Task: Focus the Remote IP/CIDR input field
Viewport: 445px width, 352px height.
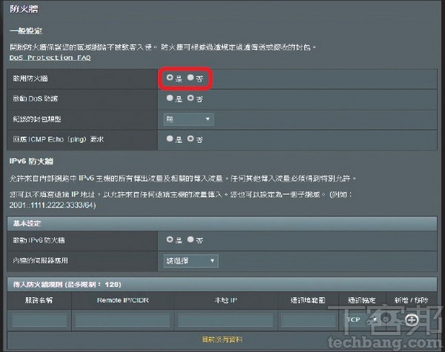Action: 122,319
